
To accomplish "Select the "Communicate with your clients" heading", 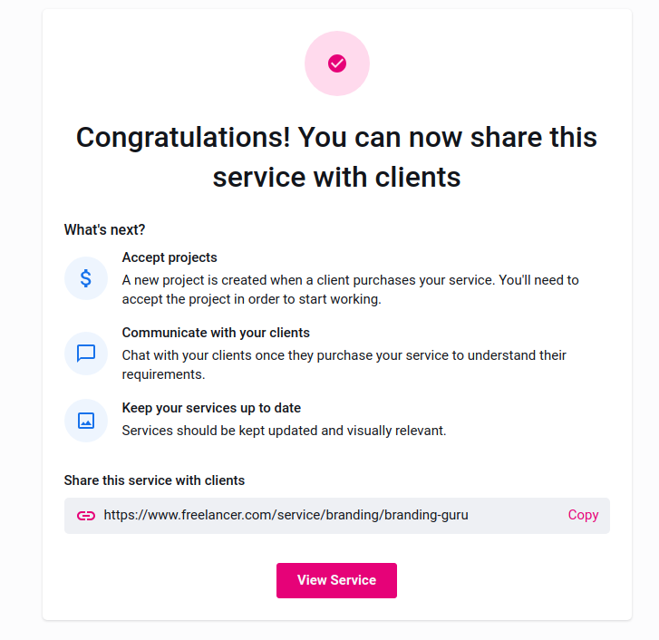I will [x=216, y=333].
